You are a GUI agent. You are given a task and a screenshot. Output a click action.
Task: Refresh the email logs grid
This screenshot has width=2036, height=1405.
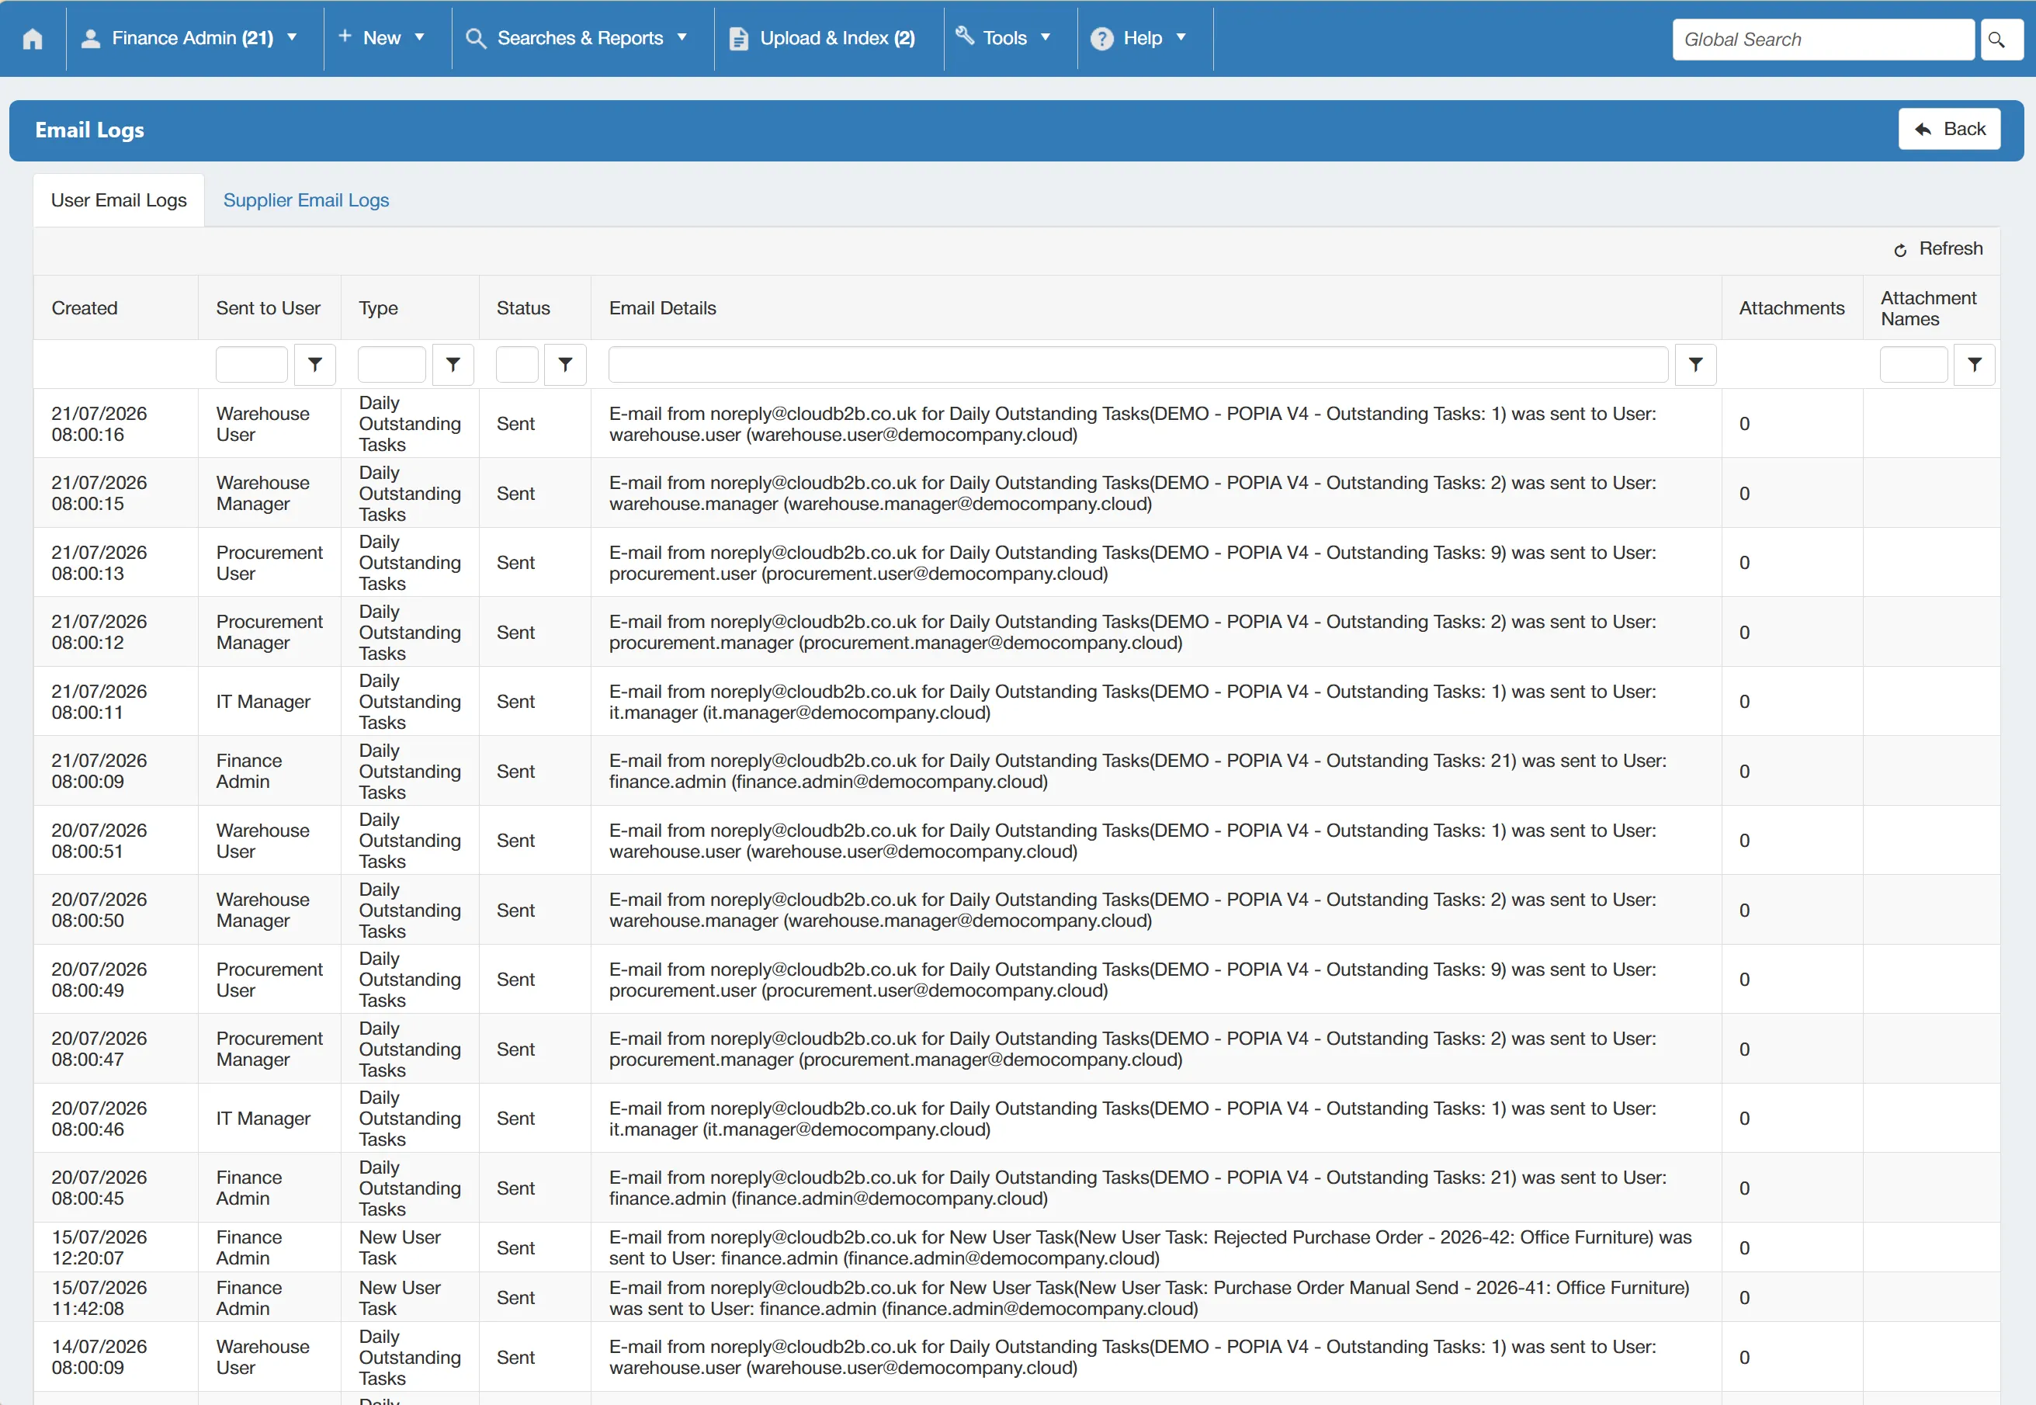click(x=1937, y=249)
